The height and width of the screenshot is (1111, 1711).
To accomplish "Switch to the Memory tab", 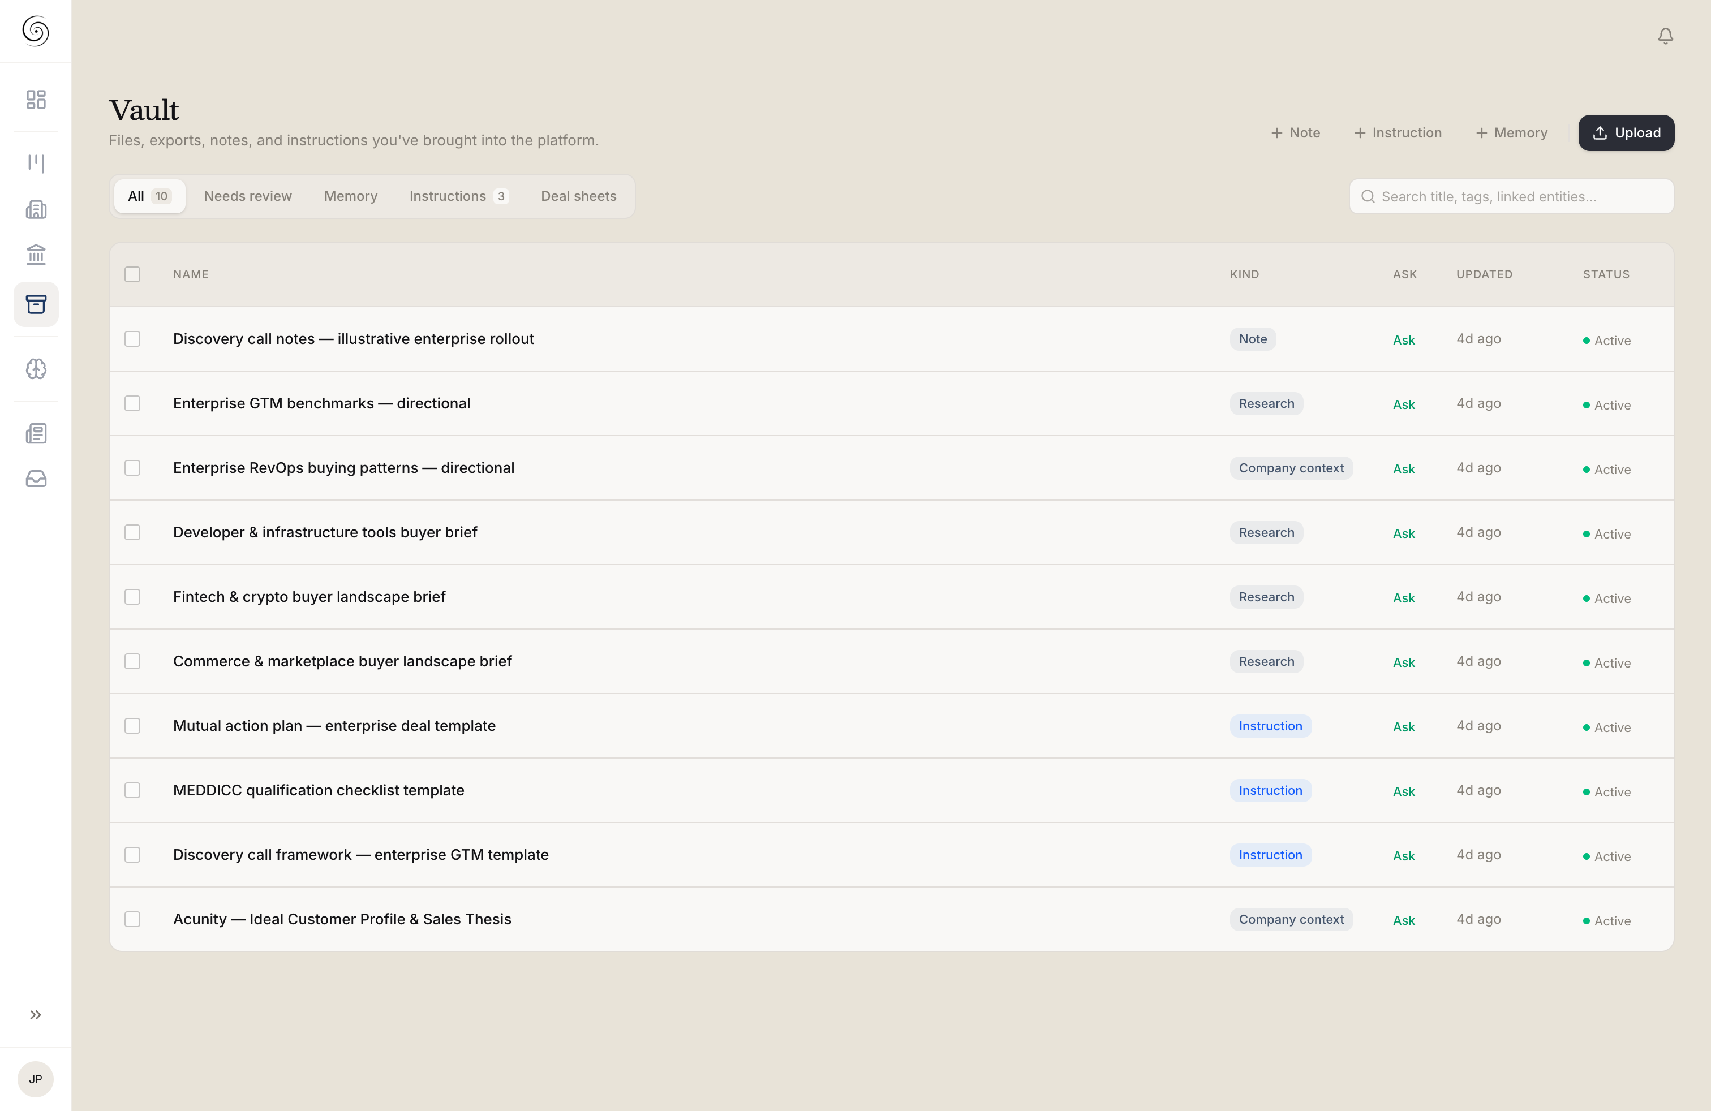I will click(x=350, y=196).
